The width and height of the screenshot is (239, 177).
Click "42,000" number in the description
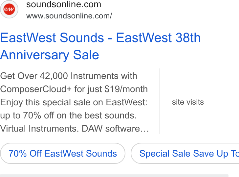tap(54, 76)
